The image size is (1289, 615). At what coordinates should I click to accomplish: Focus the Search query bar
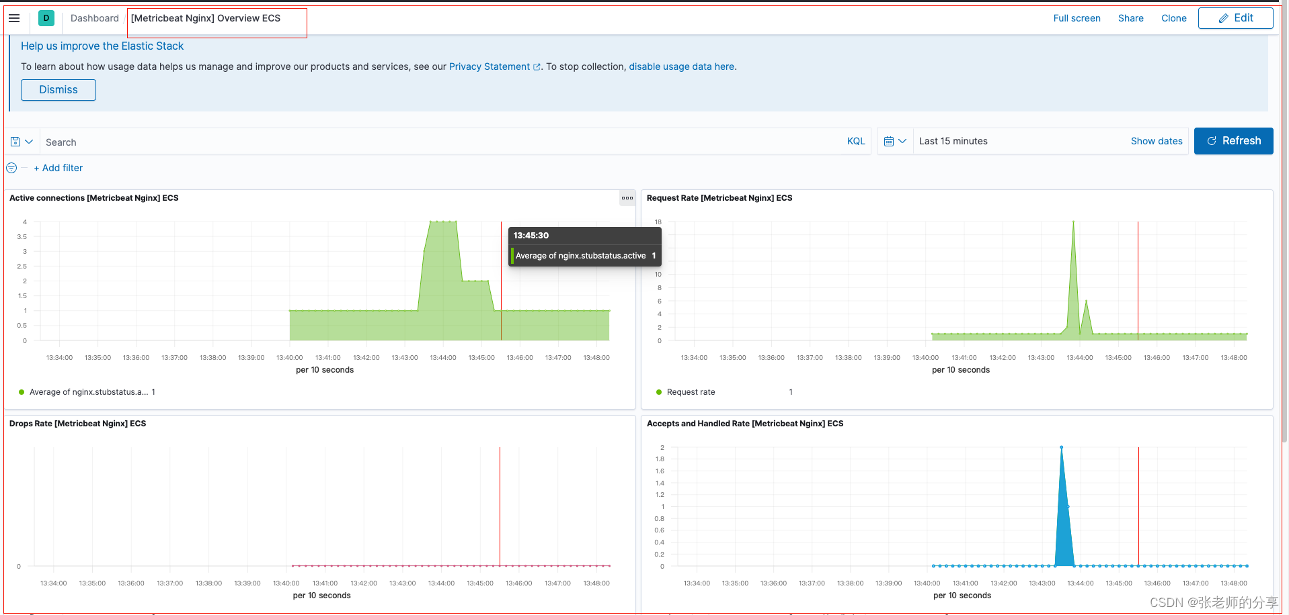[440, 142]
